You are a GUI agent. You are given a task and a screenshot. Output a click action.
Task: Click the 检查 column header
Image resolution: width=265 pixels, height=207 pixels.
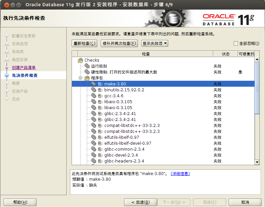click(146, 54)
